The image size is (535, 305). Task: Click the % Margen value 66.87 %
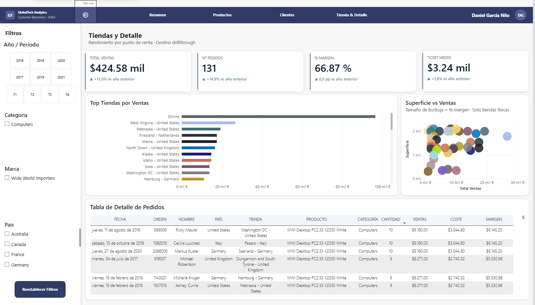333,68
